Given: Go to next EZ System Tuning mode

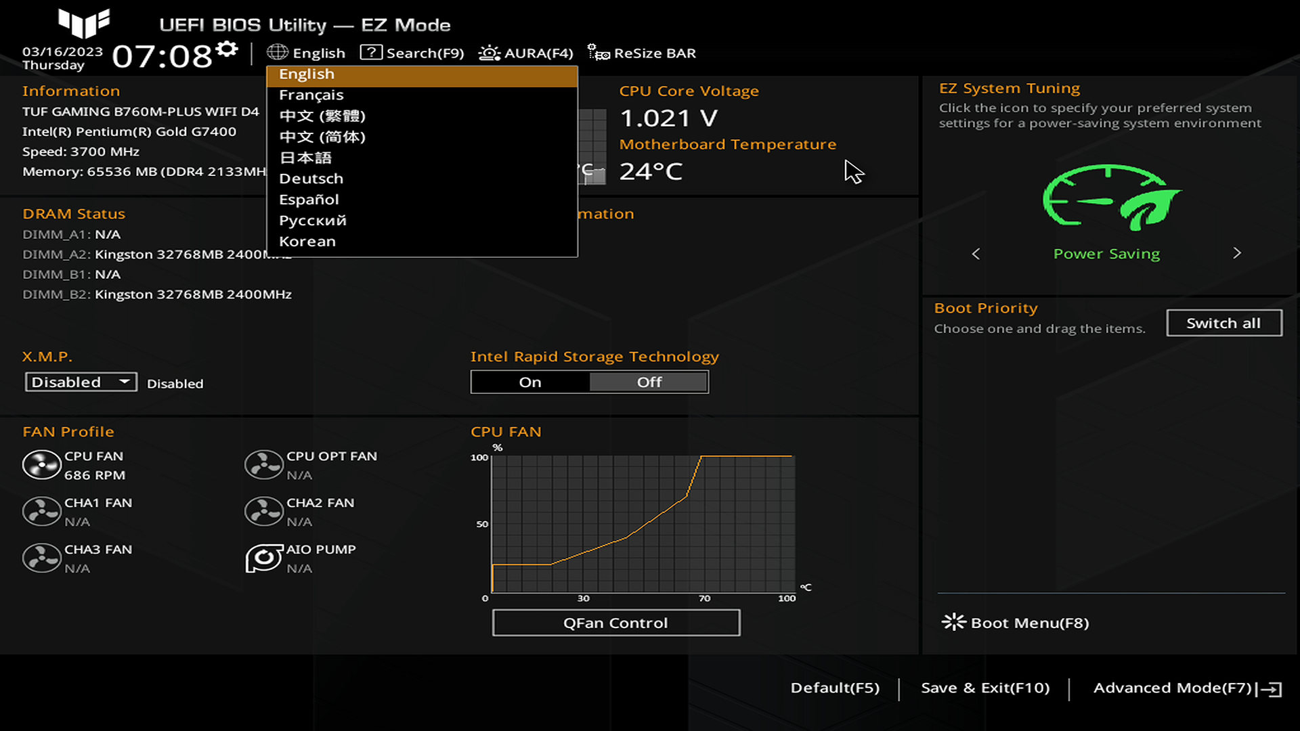Looking at the screenshot, I should click(x=1236, y=253).
